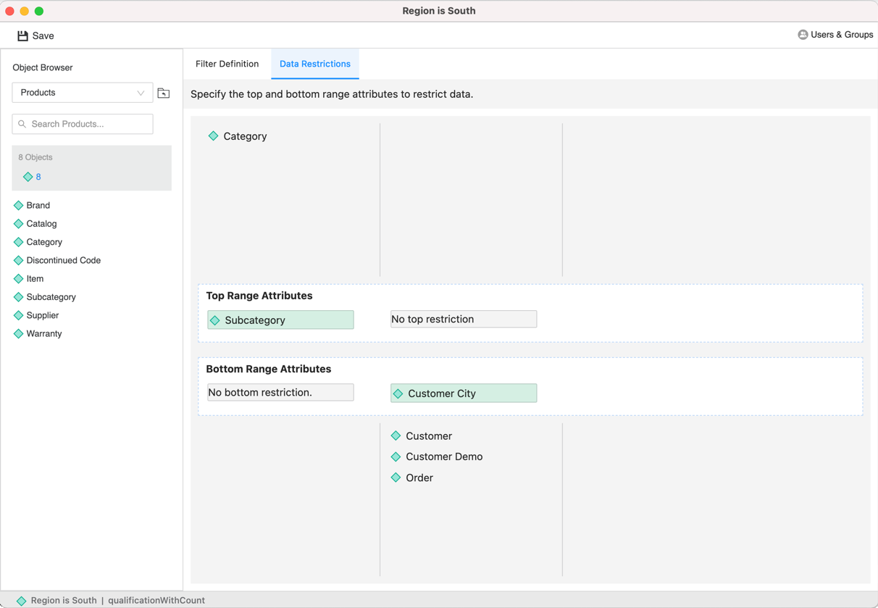Click the Customer Demo attribute icon
This screenshot has height=608, width=878.
pyautogui.click(x=396, y=457)
